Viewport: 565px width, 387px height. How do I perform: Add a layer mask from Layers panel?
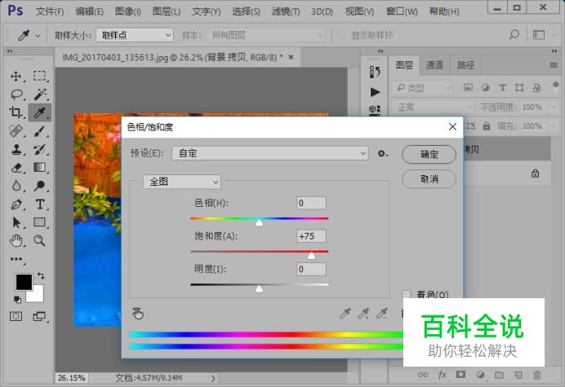460,375
